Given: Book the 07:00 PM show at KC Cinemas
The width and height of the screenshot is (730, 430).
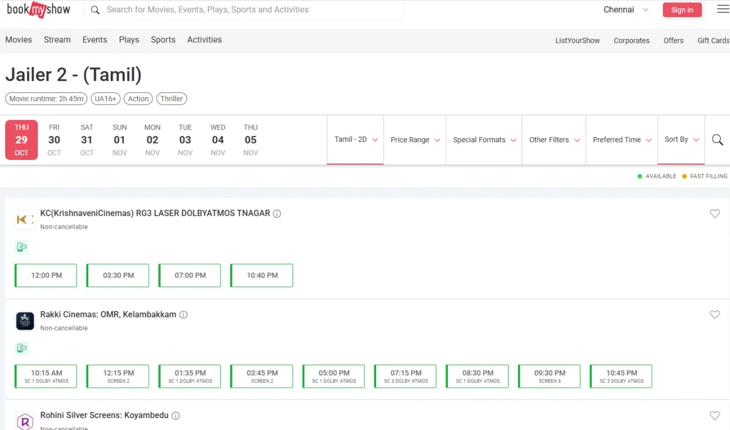Looking at the screenshot, I should tap(190, 275).
